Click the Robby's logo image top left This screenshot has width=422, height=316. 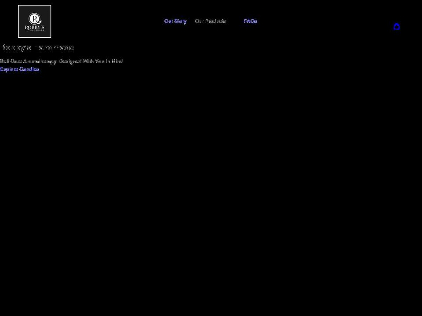point(34,21)
